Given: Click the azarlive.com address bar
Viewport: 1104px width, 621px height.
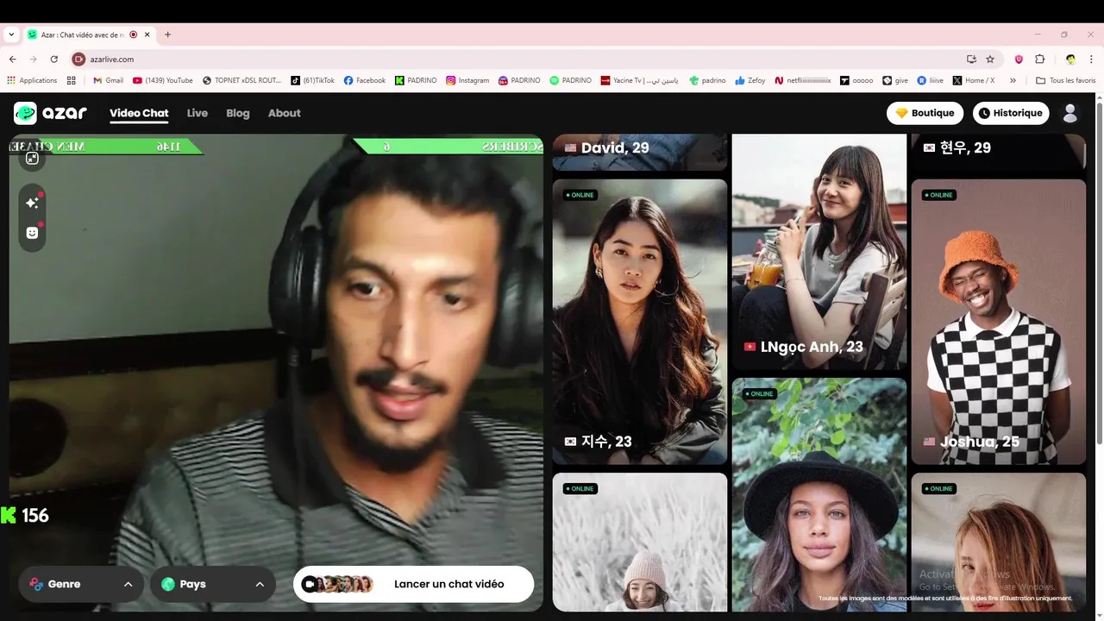Looking at the screenshot, I should pos(517,60).
